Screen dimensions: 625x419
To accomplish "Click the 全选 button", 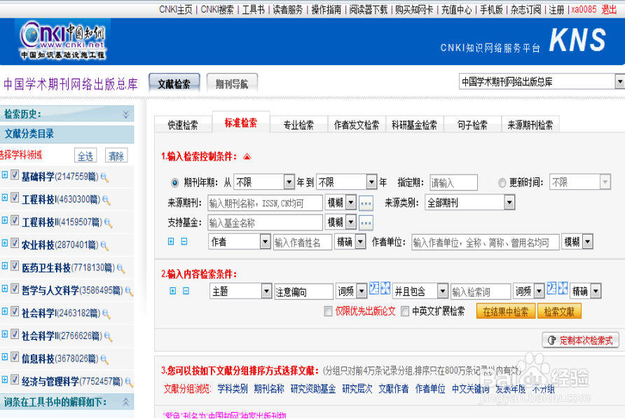I will tap(85, 156).
